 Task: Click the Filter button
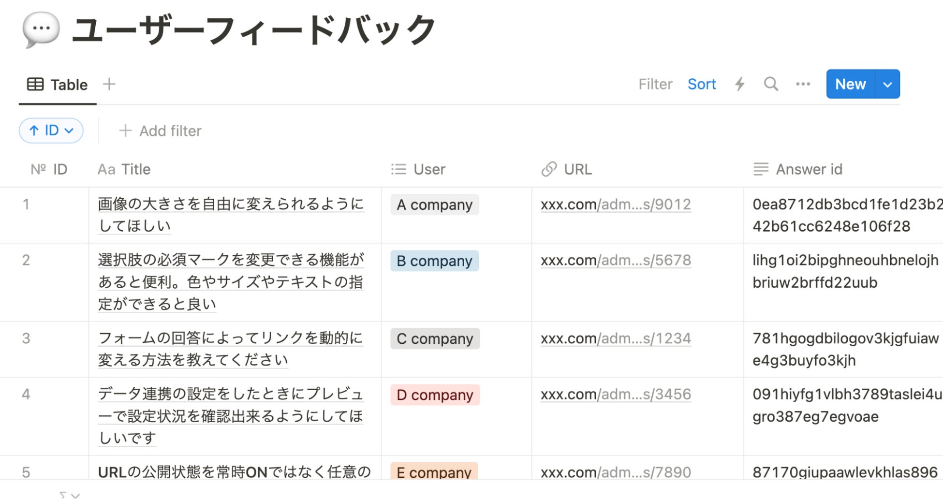655,84
